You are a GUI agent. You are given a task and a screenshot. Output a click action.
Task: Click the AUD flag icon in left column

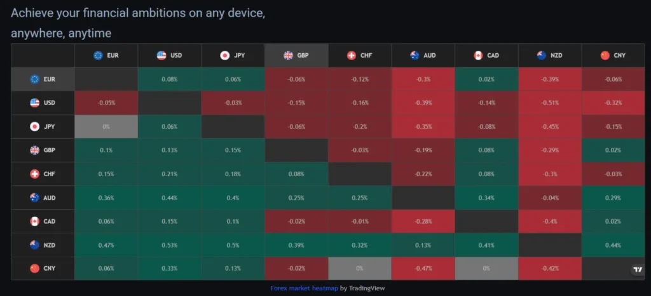(x=35, y=198)
